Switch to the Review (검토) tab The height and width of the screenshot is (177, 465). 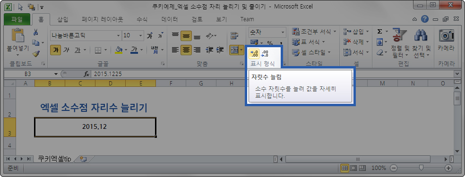[x=197, y=19]
